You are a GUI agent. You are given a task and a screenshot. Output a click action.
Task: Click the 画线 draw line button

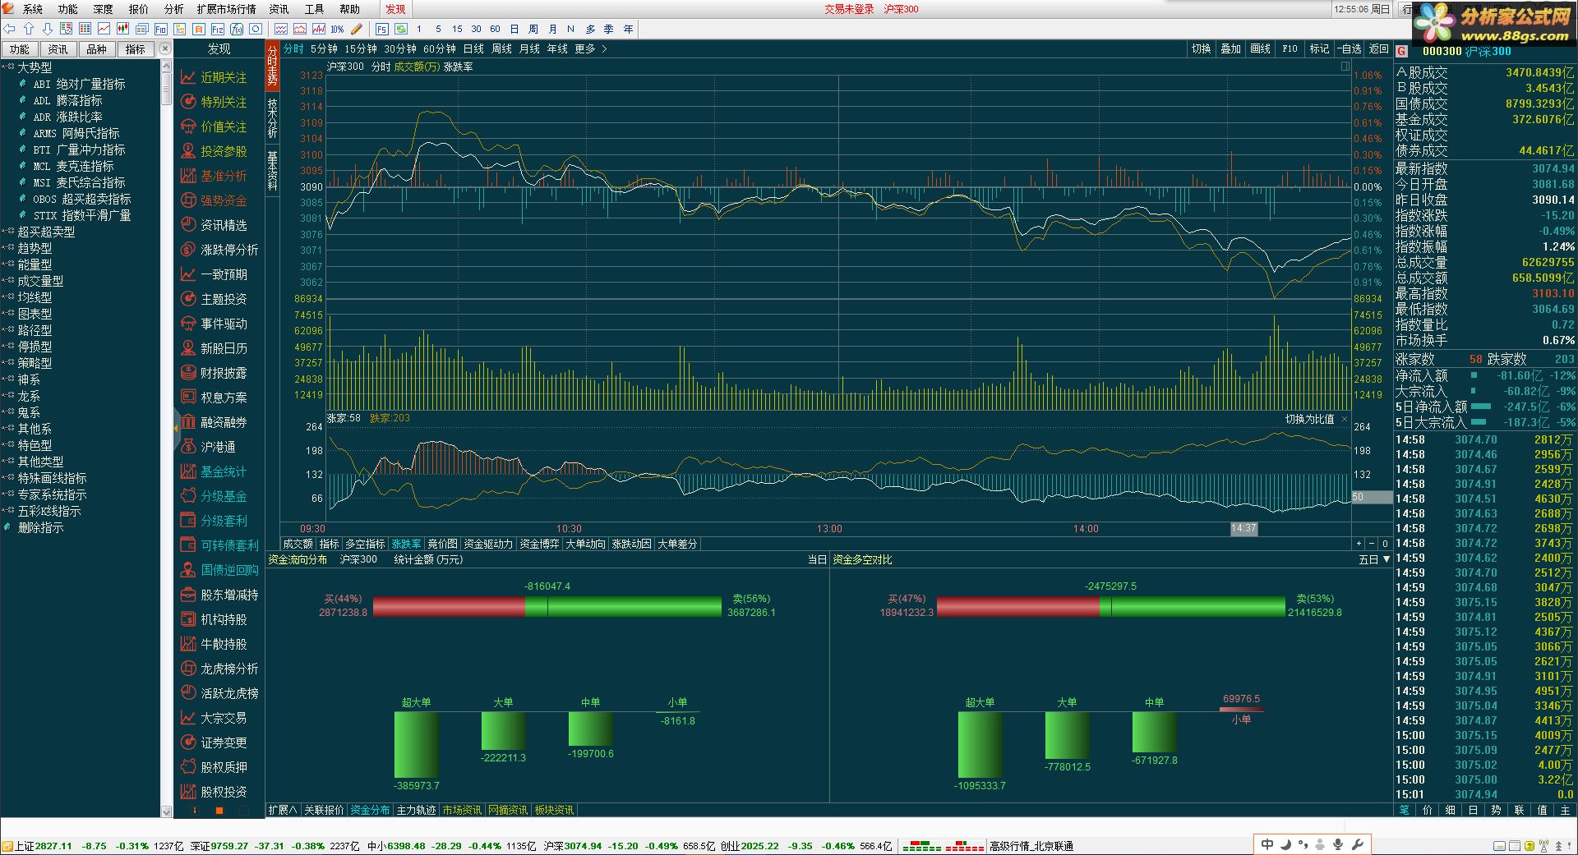click(x=1260, y=49)
